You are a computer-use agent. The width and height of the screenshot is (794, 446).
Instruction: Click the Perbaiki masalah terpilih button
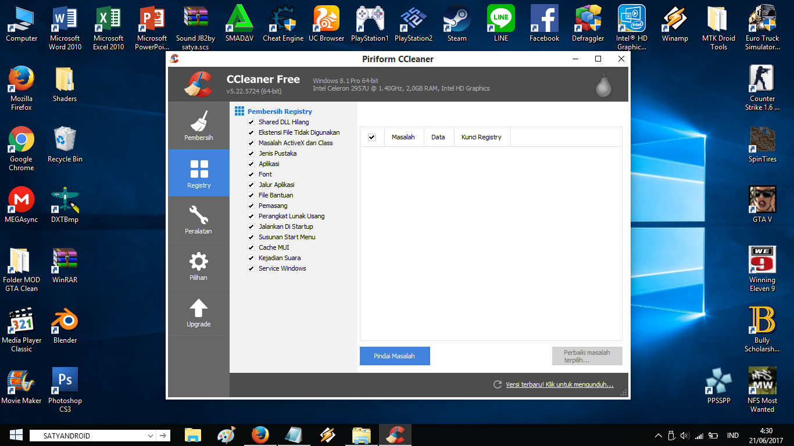point(587,356)
